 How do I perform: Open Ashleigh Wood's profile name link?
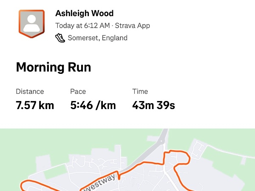(84, 14)
